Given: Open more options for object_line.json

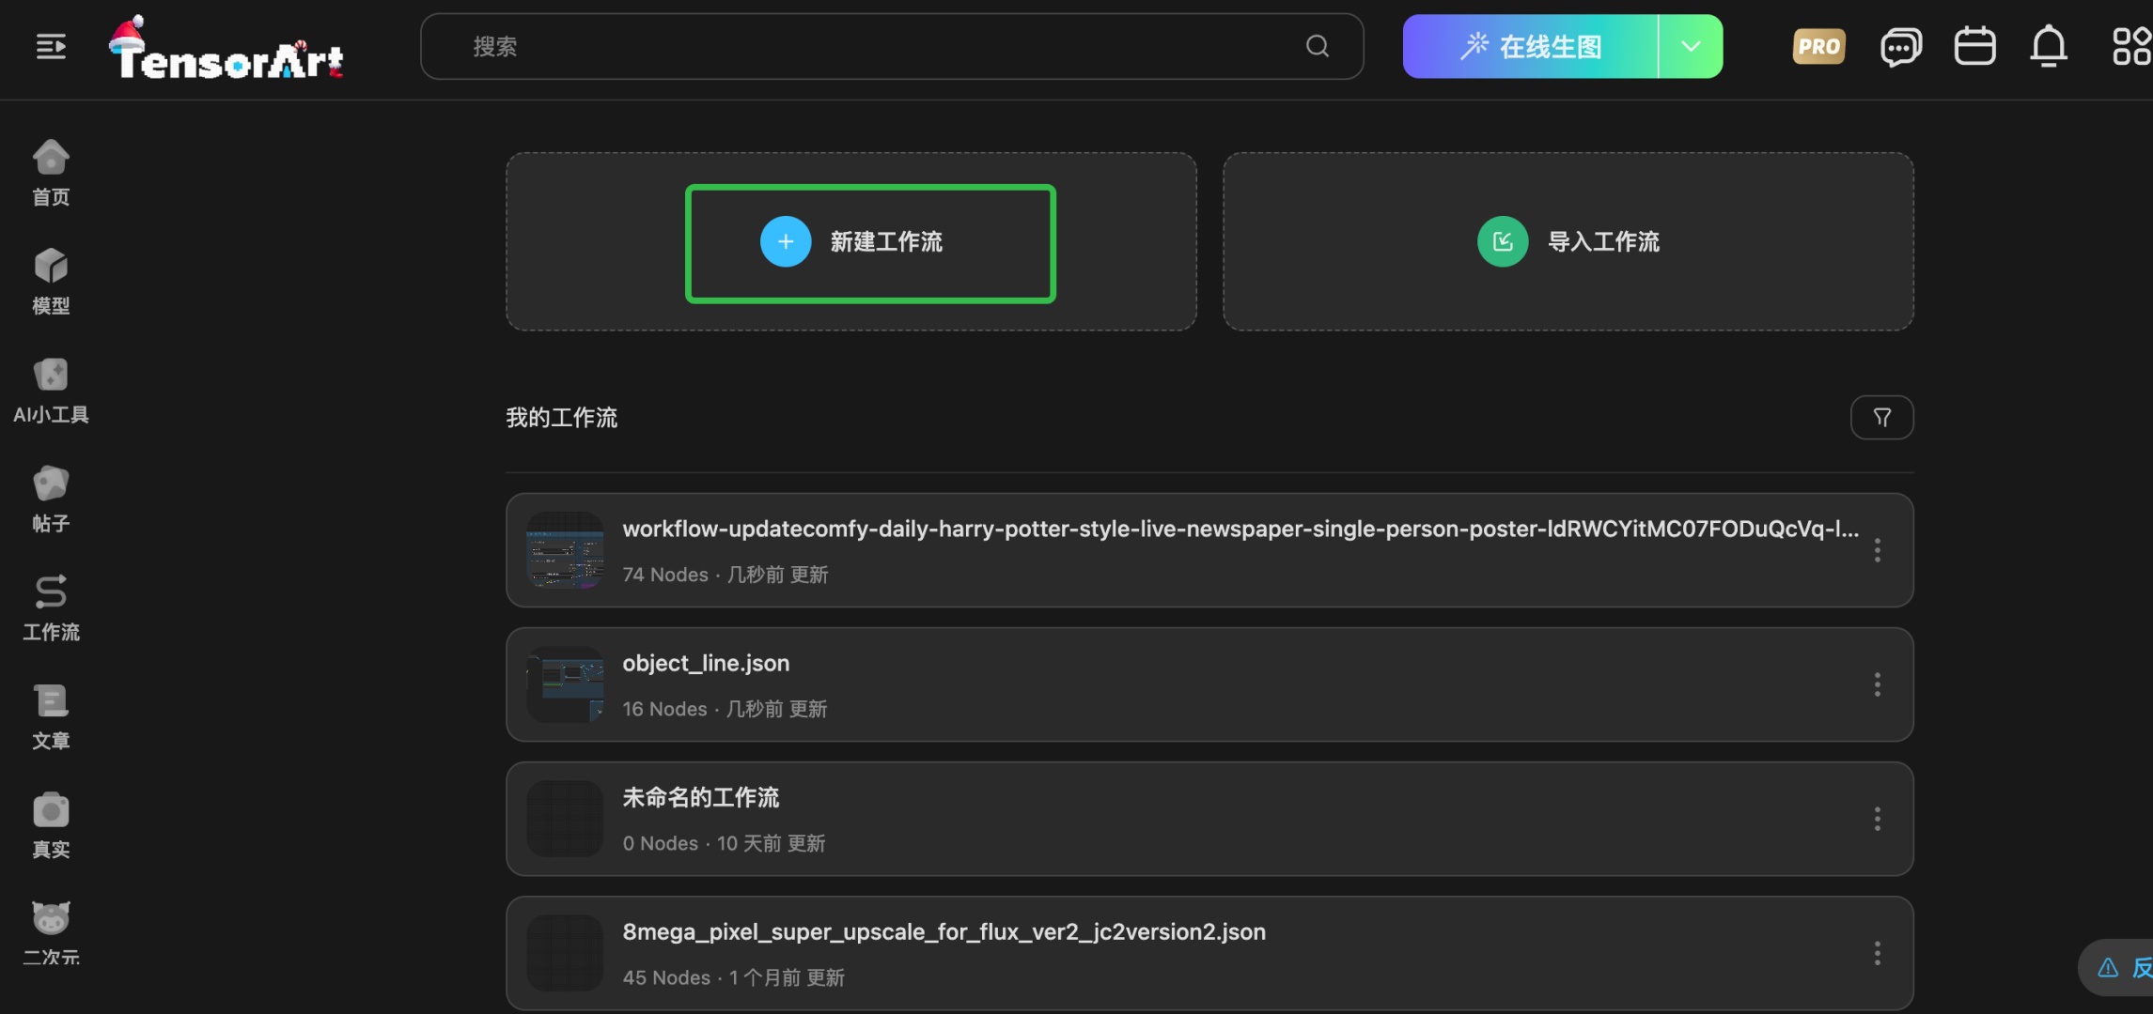Looking at the screenshot, I should 1877,684.
